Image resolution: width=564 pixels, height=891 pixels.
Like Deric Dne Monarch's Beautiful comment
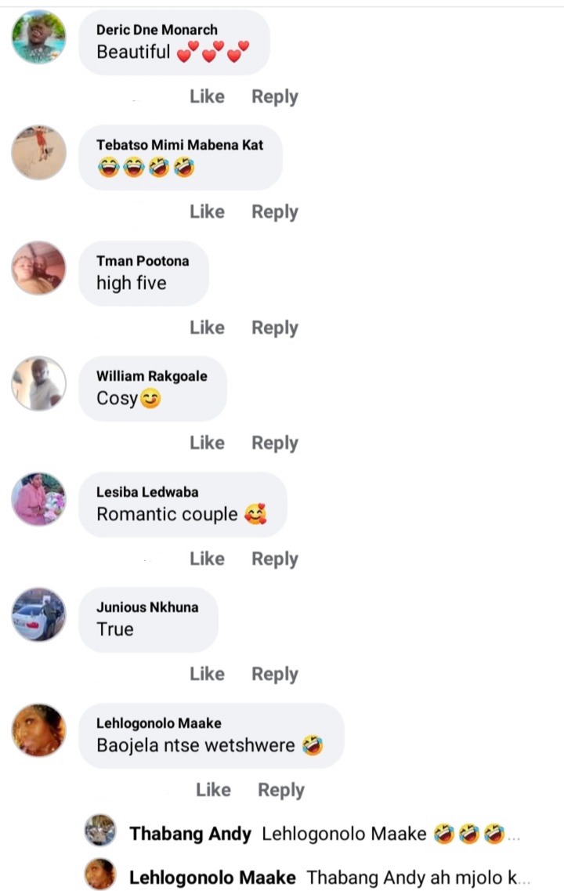208,96
